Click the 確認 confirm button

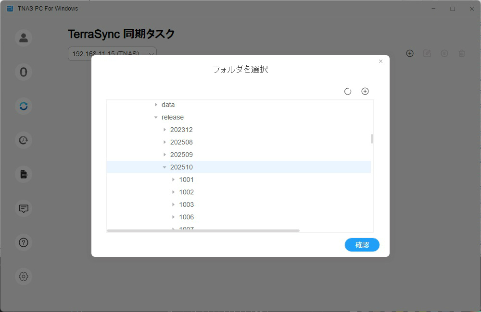click(x=362, y=245)
